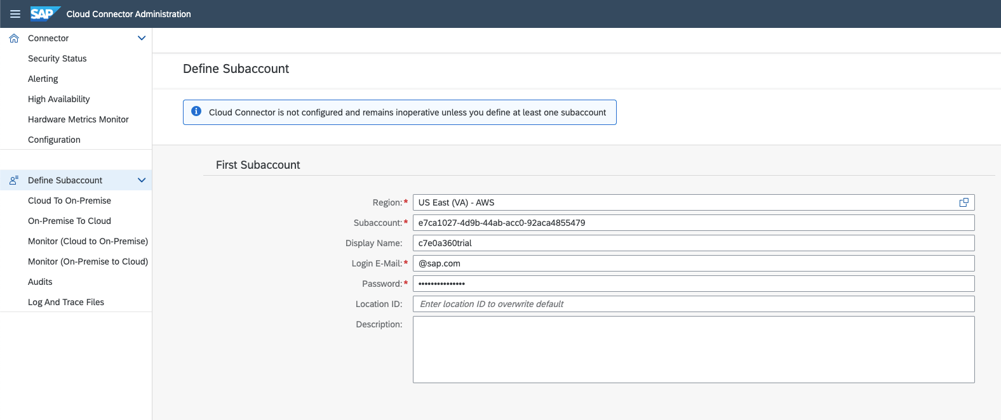1001x420 pixels.
Task: Click the Description label
Action: [379, 324]
